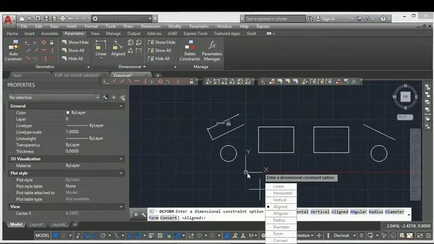The width and height of the screenshot is (434, 244).
Task: Switch to the Annotate ribbon tab
Action: click(50, 33)
